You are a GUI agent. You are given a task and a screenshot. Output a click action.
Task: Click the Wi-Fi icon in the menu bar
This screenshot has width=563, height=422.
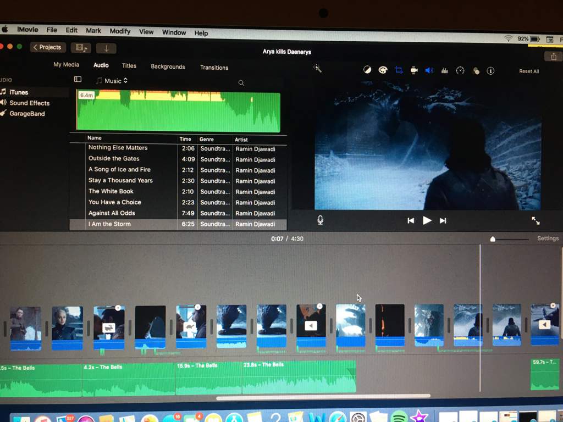(508, 38)
